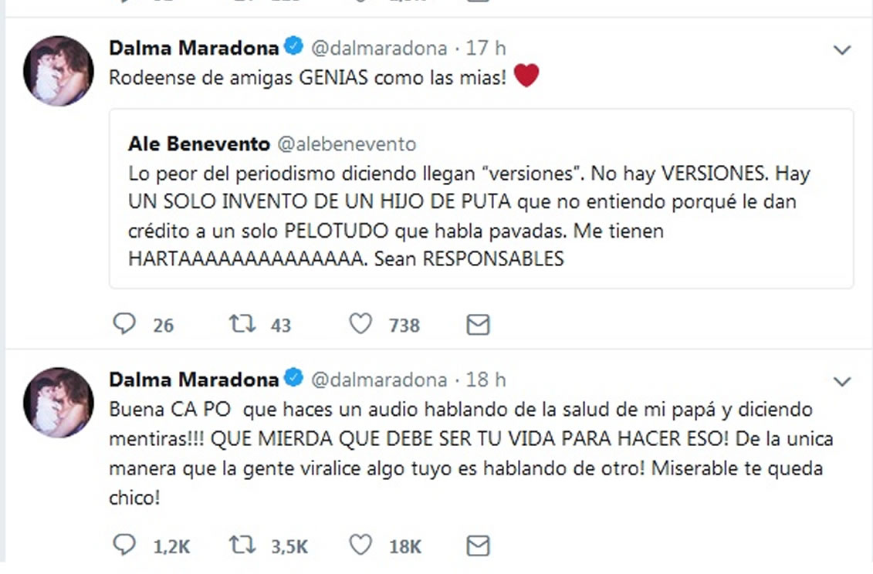Like the tweet with 738 likes
This screenshot has height=574, width=873.
(360, 324)
